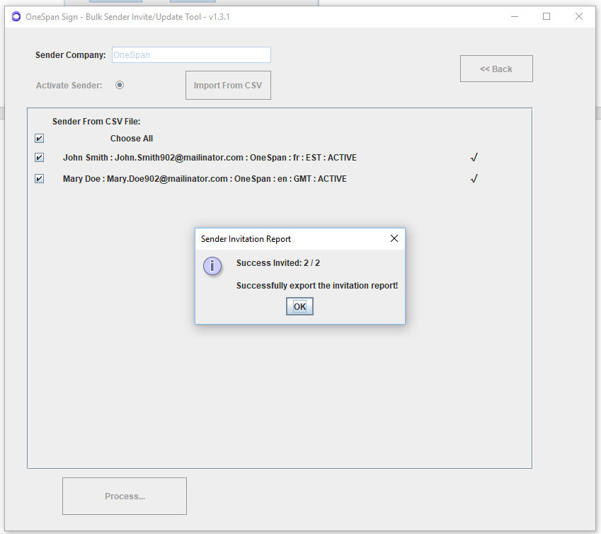Go back using the << Back button

[x=496, y=69]
